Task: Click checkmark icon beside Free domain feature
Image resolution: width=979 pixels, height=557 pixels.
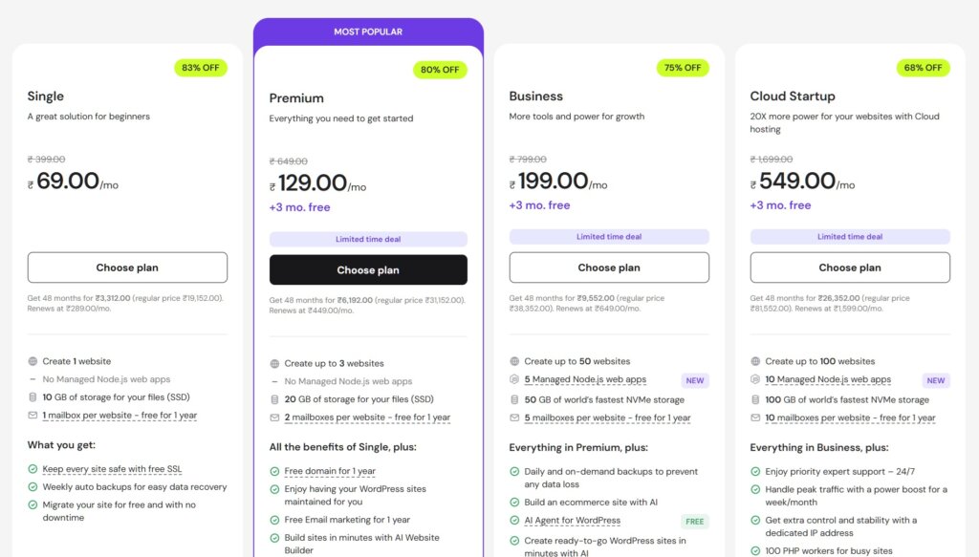Action: point(275,471)
